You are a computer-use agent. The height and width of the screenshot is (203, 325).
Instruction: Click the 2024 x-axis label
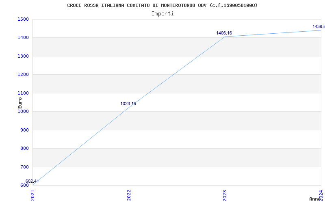[x=321, y=195]
